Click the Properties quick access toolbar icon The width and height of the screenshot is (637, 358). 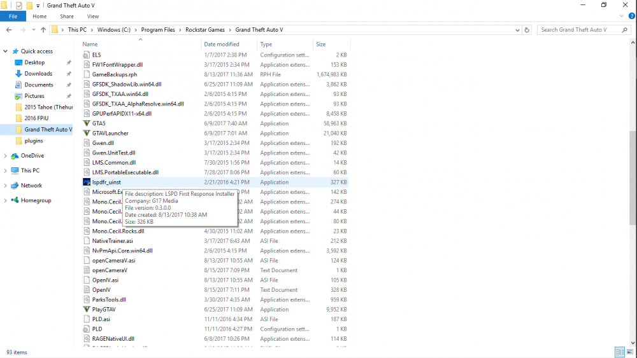coord(18,5)
